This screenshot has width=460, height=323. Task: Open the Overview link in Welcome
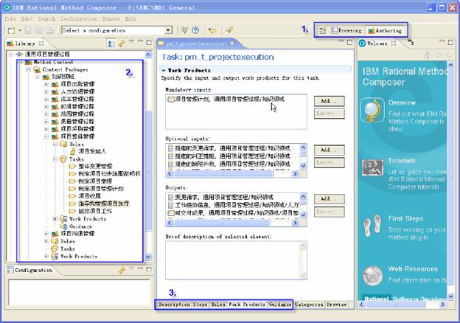tap(402, 103)
